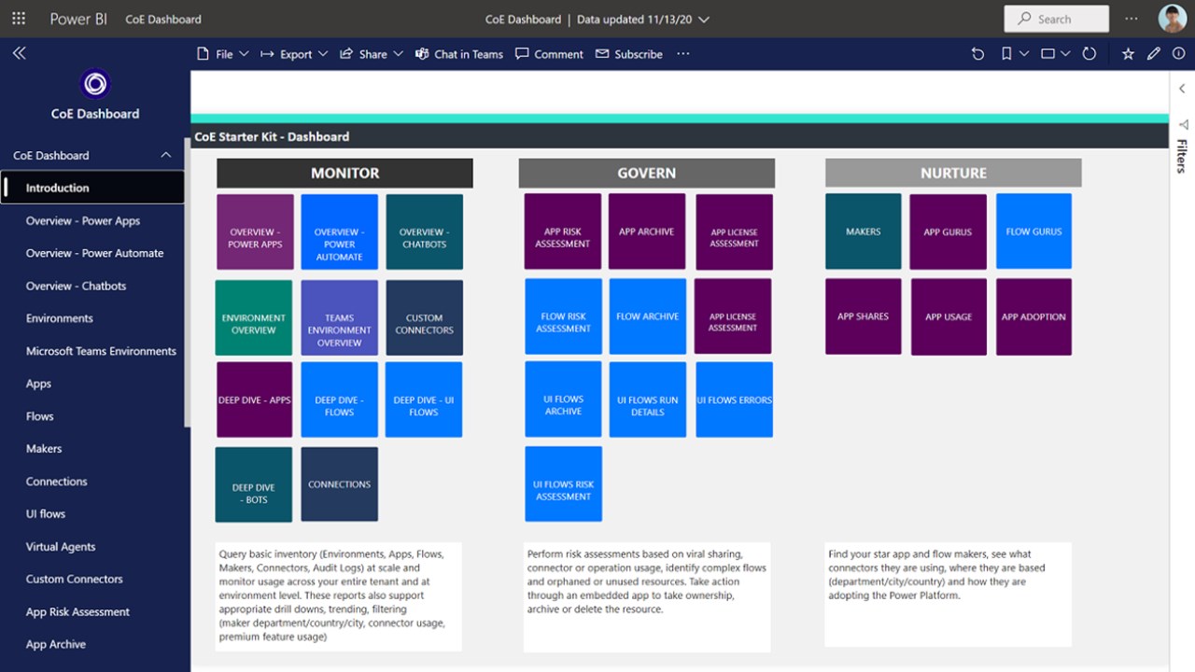This screenshot has height=672, width=1195.
Task: Click the UI Flows Run Details tile
Action: tap(648, 399)
